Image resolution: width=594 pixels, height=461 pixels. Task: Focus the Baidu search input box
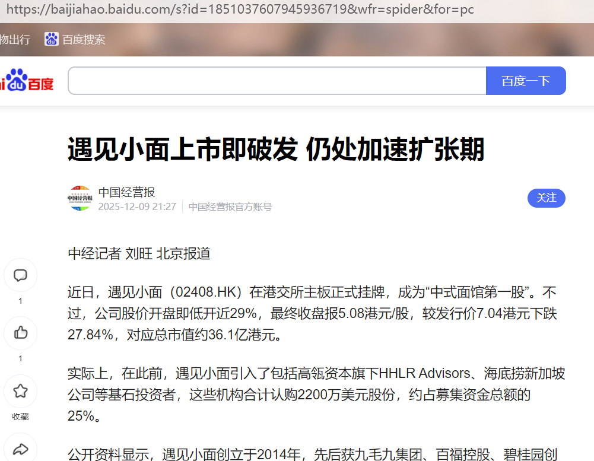(277, 81)
